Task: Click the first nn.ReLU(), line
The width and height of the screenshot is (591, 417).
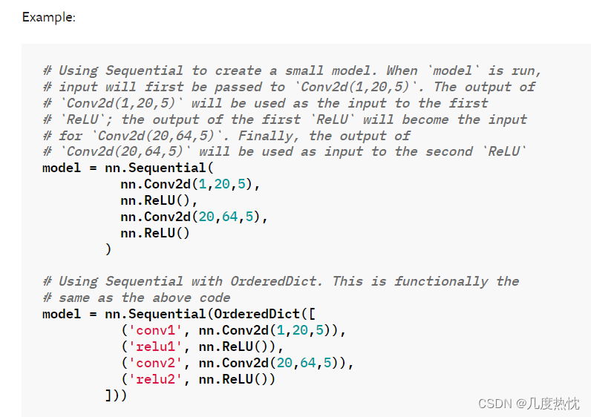Action: tap(159, 200)
